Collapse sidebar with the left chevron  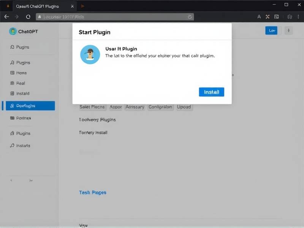tap(11, 181)
